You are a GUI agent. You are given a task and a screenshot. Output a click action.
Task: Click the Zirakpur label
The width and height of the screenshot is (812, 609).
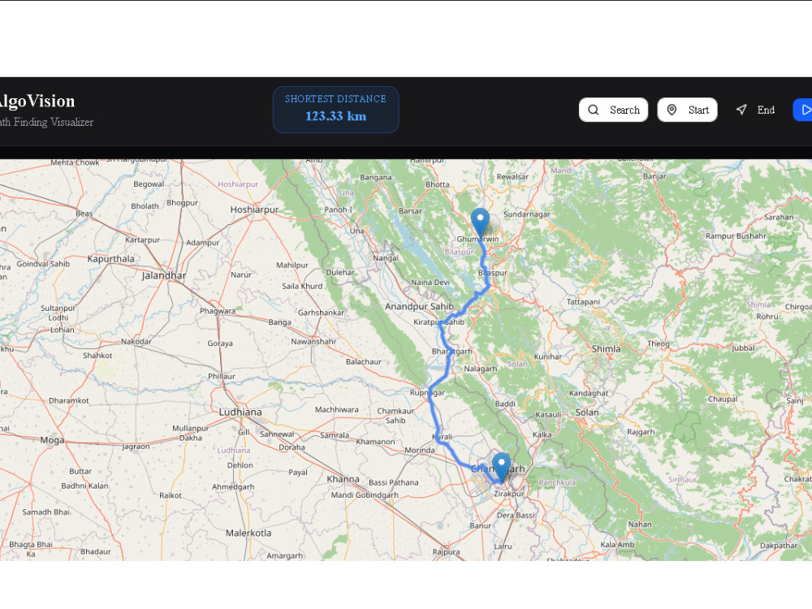(x=508, y=494)
